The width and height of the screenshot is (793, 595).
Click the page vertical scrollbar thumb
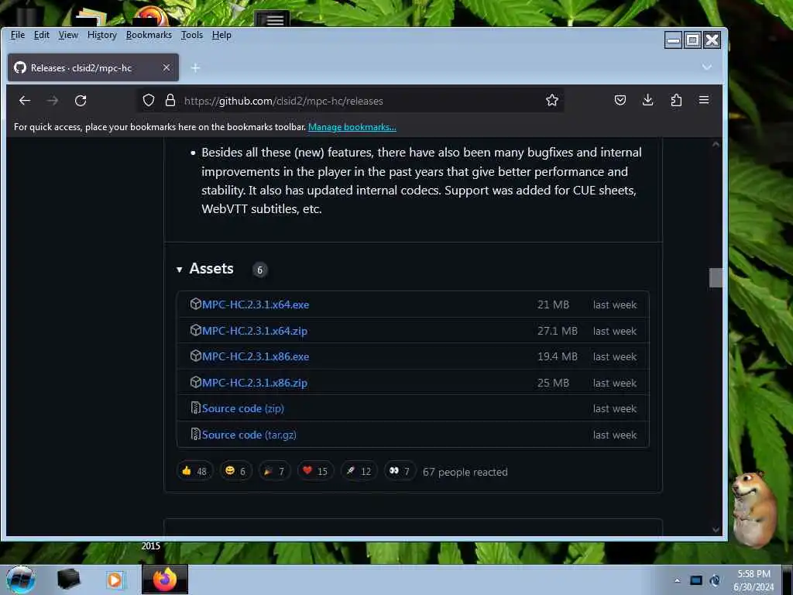click(716, 278)
